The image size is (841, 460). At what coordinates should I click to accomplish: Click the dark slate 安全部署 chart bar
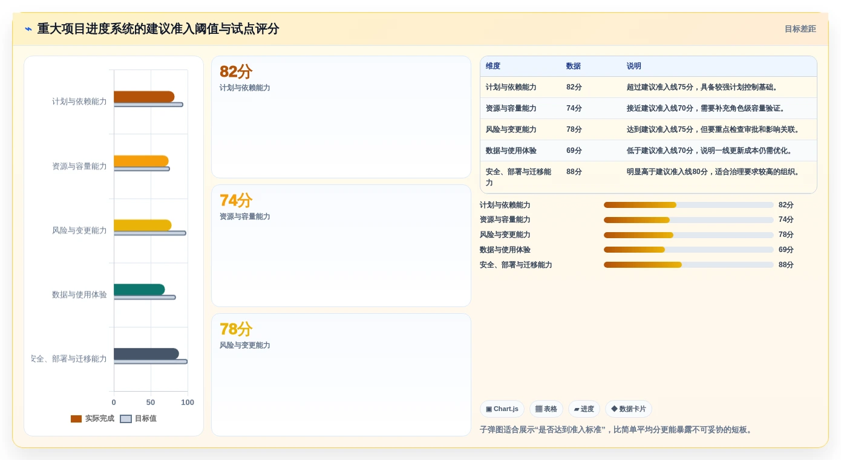[x=146, y=354]
